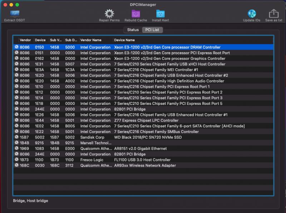Click the green zoom window button
This screenshot has height=213, width=286.
[x=18, y=5]
